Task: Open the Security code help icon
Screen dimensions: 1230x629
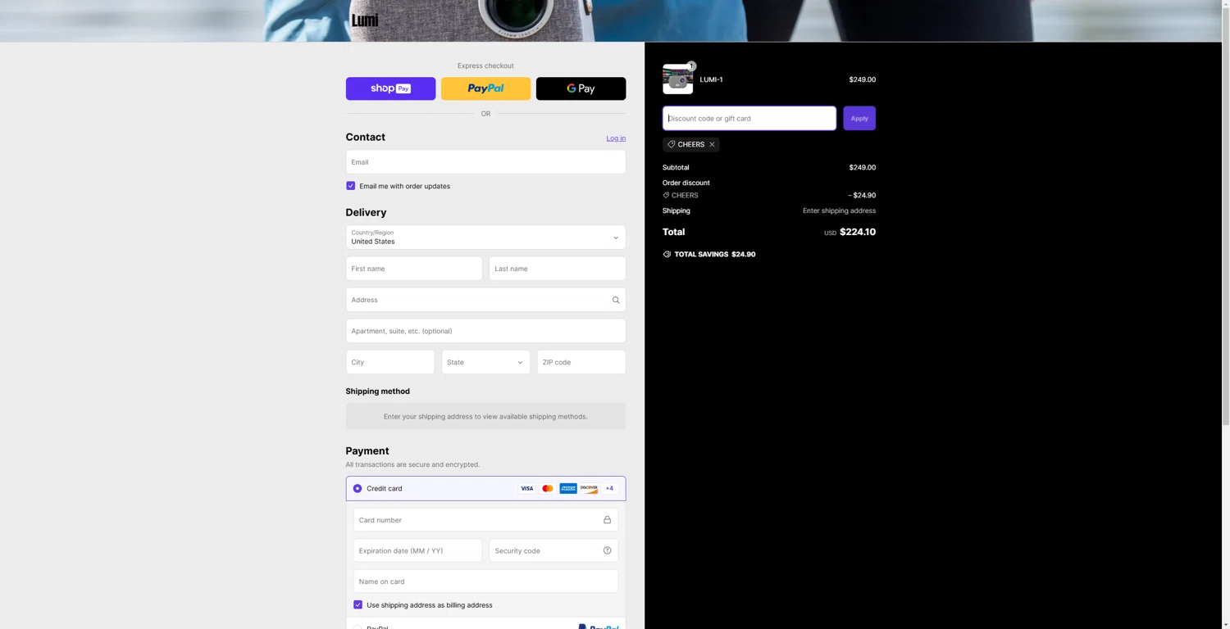Action: point(607,550)
